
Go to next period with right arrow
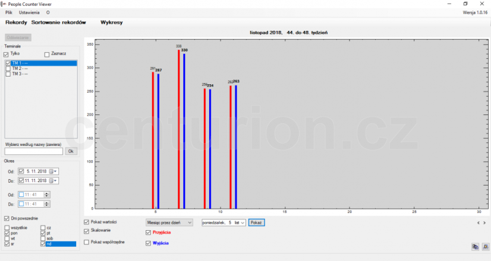pyautogui.click(x=484, y=223)
